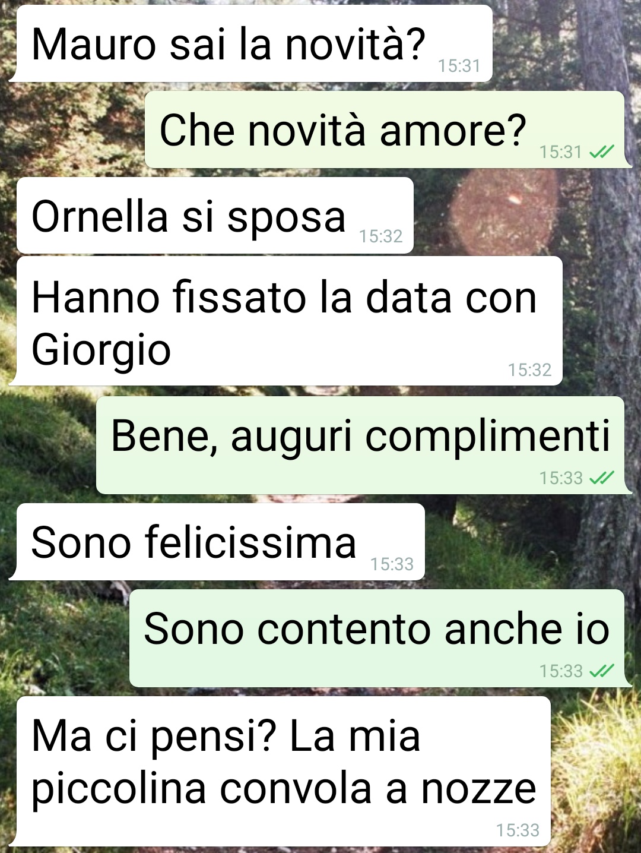Click 15:32 timestamp on 'Ornella si sposa'
This screenshot has width=641, height=853.
pyautogui.click(x=380, y=236)
